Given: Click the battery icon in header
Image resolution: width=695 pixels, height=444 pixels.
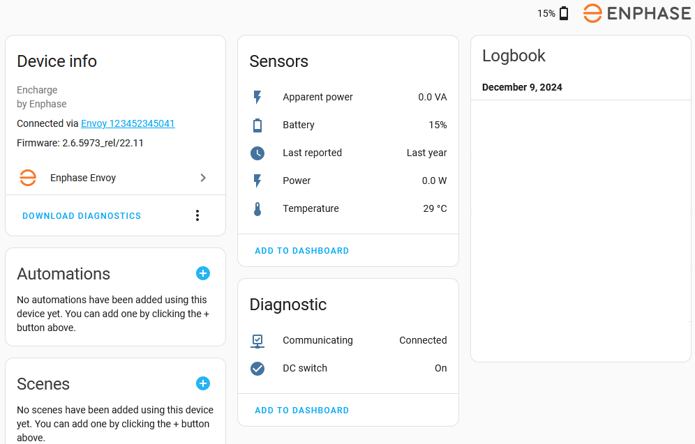Looking at the screenshot, I should coord(564,13).
